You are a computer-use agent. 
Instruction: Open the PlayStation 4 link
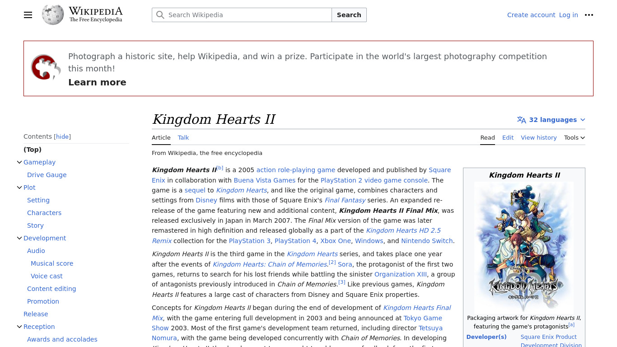click(295, 241)
